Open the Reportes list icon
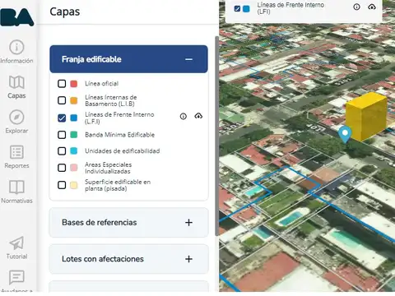This screenshot has height=296, width=395. point(16,152)
